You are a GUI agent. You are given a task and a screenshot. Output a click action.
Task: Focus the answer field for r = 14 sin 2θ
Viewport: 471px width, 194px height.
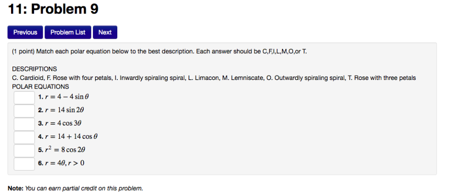[24, 111]
